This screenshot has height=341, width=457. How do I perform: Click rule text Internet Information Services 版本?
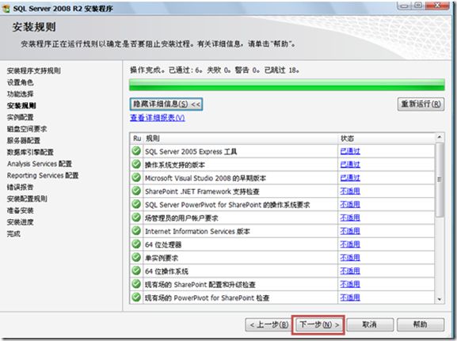(197, 232)
